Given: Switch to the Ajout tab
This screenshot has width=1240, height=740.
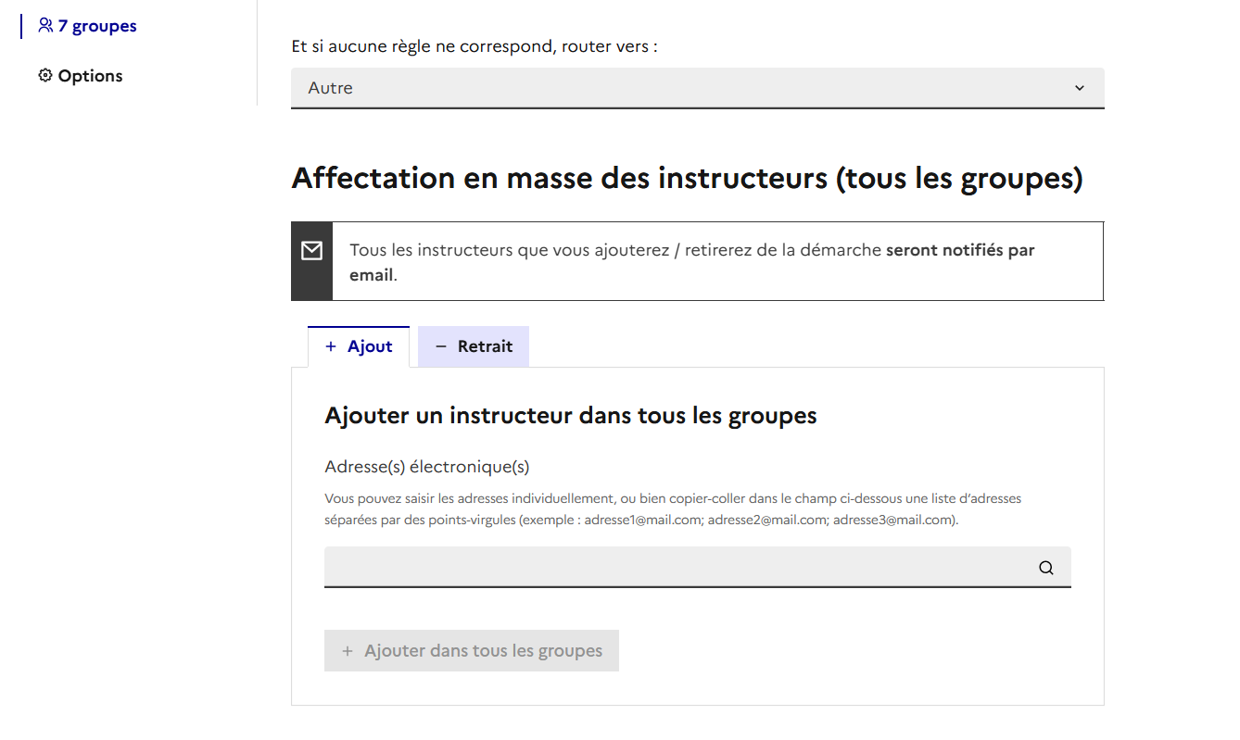Looking at the screenshot, I should point(359,346).
